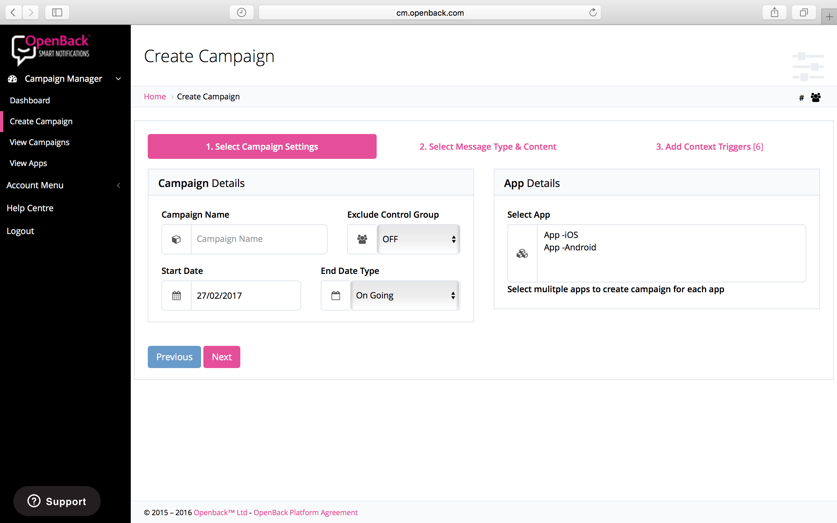This screenshot has width=837, height=523.
Task: Click into the Campaign Name field
Action: point(259,239)
